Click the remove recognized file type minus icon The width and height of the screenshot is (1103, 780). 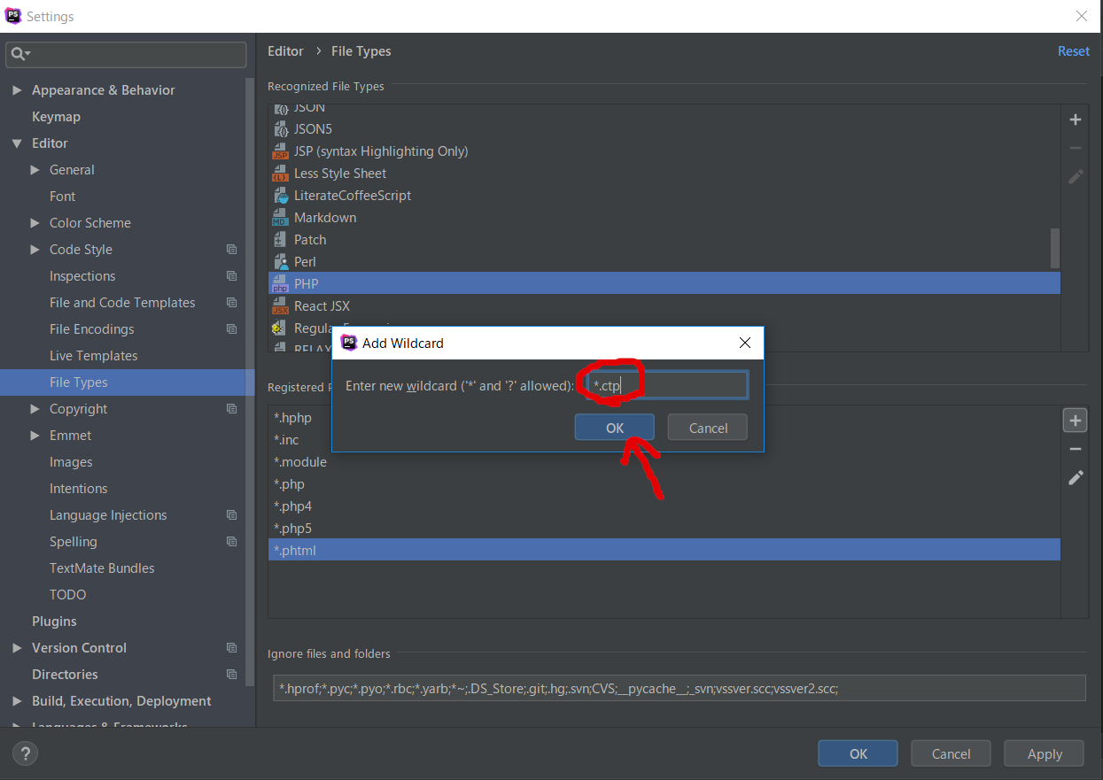pos(1076,148)
